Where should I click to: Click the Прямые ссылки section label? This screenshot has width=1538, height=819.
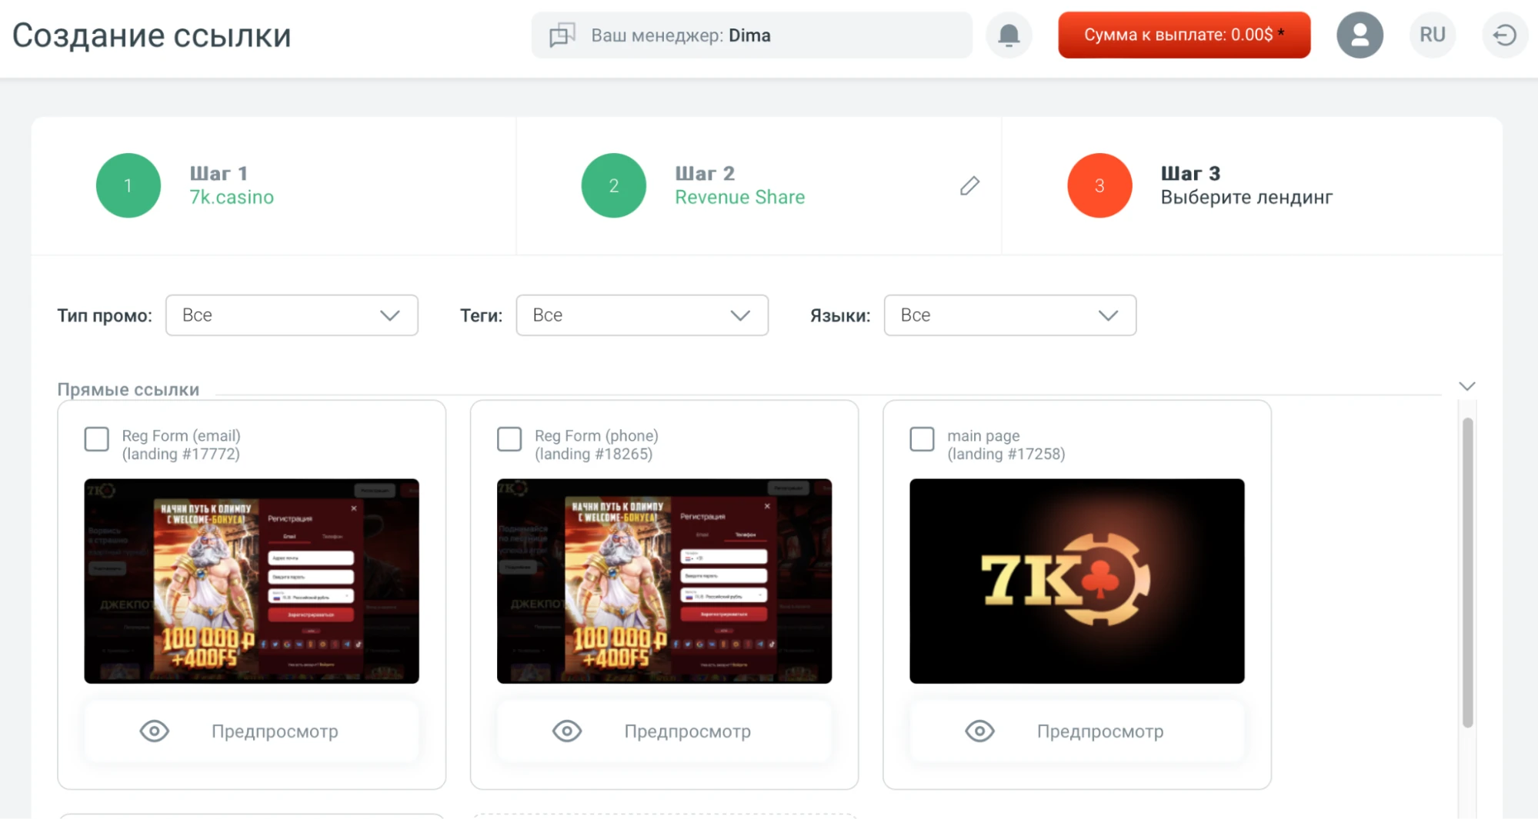[128, 389]
